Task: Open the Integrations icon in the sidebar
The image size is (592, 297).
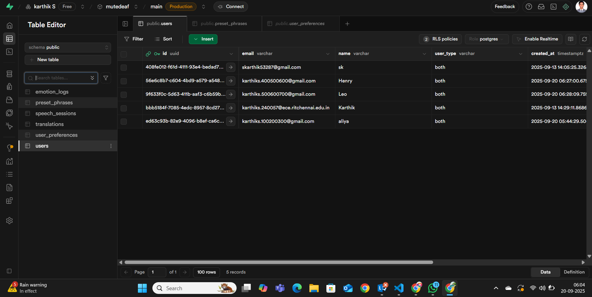Action: (10, 201)
